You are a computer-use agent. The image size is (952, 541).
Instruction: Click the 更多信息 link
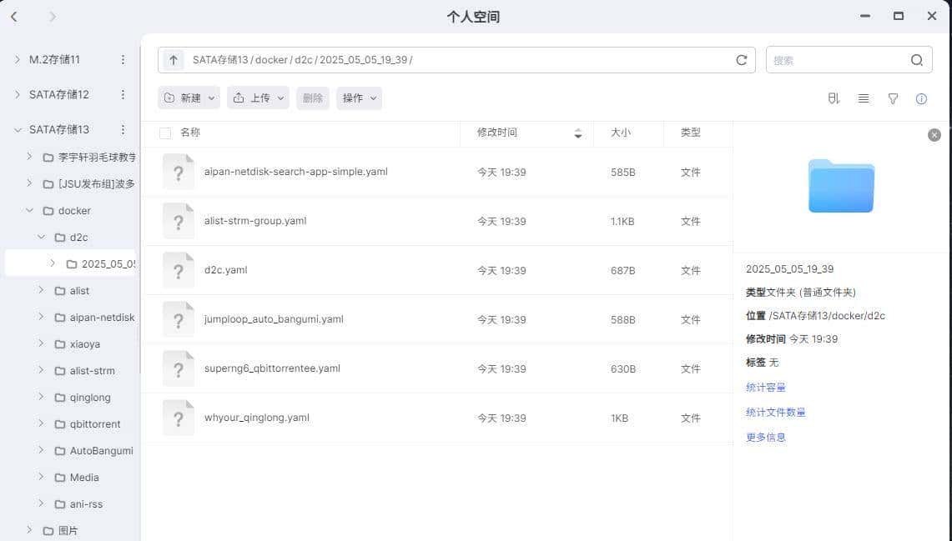[x=765, y=437]
